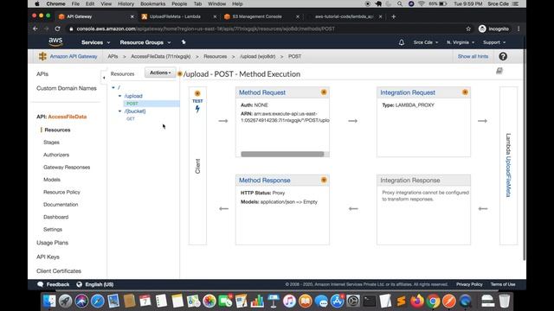Click the hint dot above TEST
This screenshot has width=554, height=311.
pyautogui.click(x=197, y=93)
